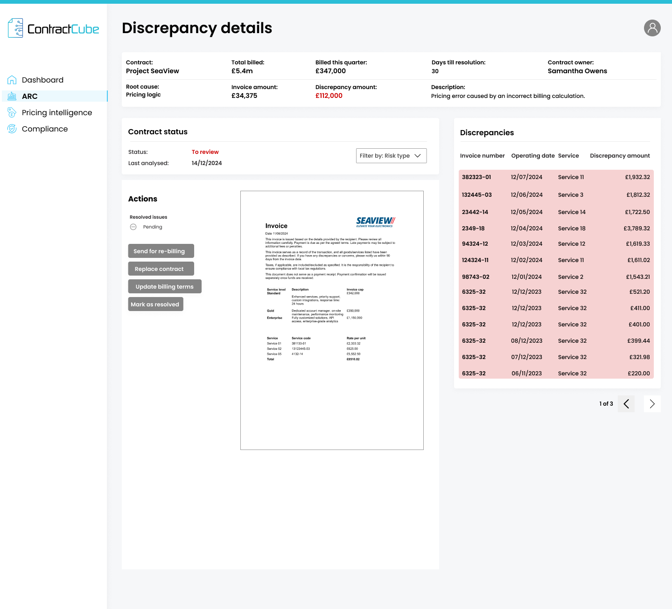The width and height of the screenshot is (672, 609).
Task: Click the To review status text
Action: (205, 152)
